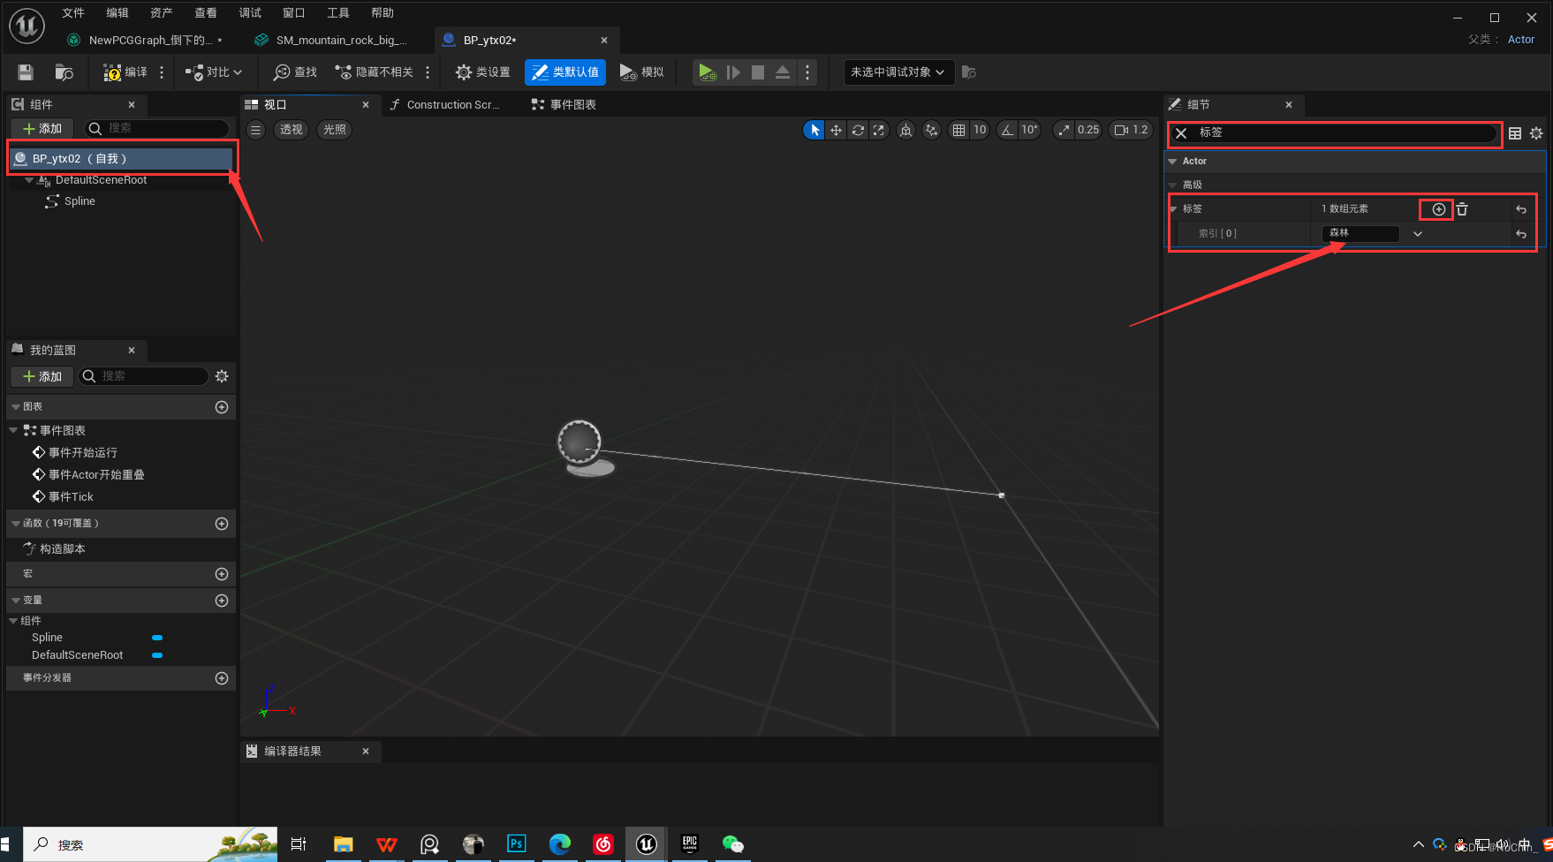Toggle the 类默认值 class defaults button

click(x=565, y=72)
